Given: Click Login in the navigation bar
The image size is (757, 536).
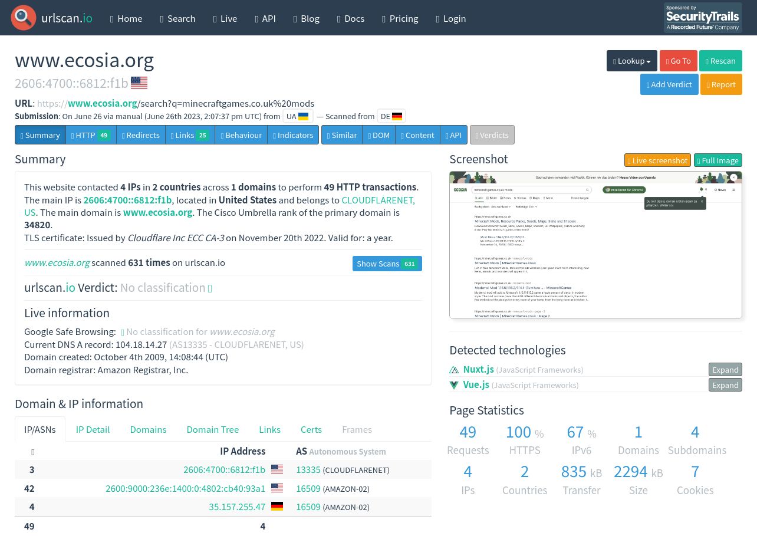Looking at the screenshot, I should [451, 18].
